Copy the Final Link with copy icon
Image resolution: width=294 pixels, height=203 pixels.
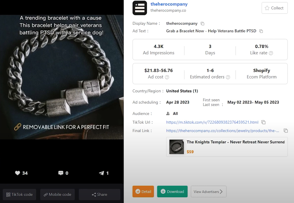point(286,131)
